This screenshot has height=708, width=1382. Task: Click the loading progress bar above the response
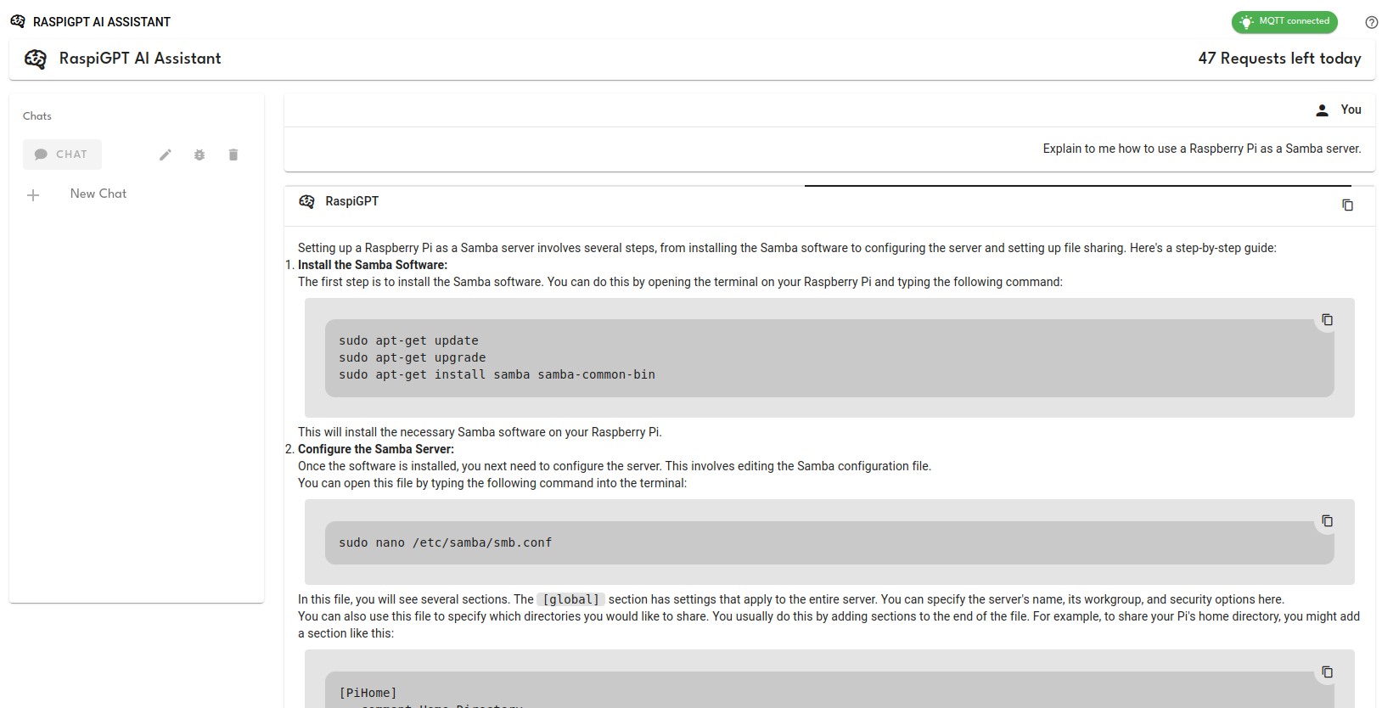click(x=1077, y=185)
